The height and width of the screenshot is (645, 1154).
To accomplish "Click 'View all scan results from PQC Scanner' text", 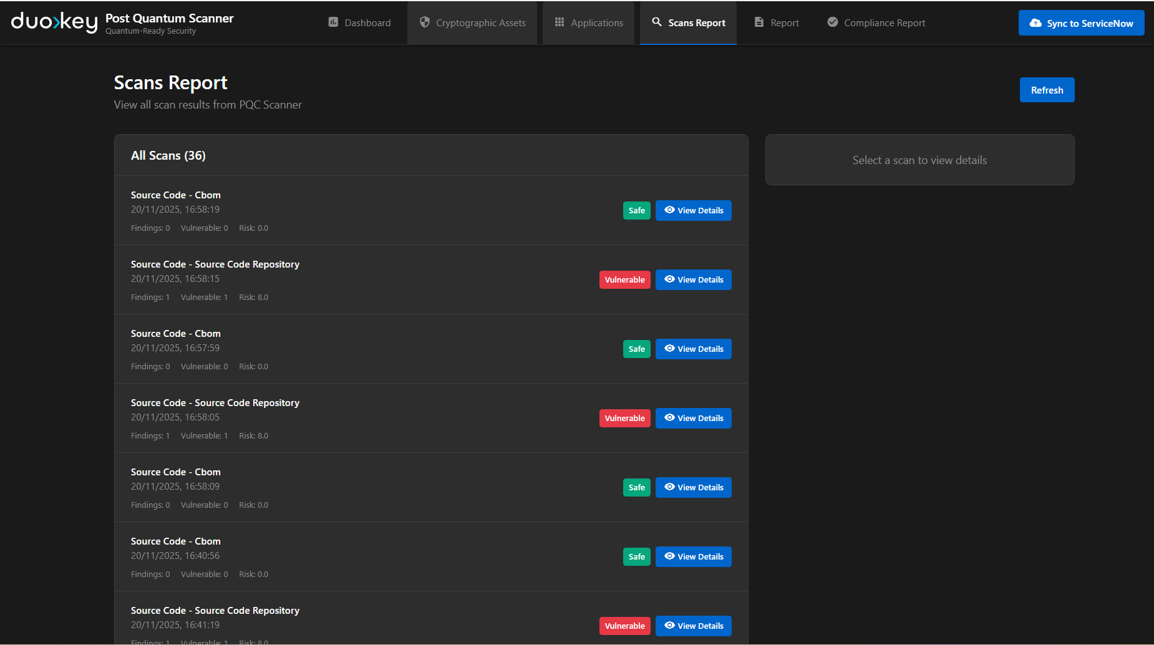I will point(208,105).
